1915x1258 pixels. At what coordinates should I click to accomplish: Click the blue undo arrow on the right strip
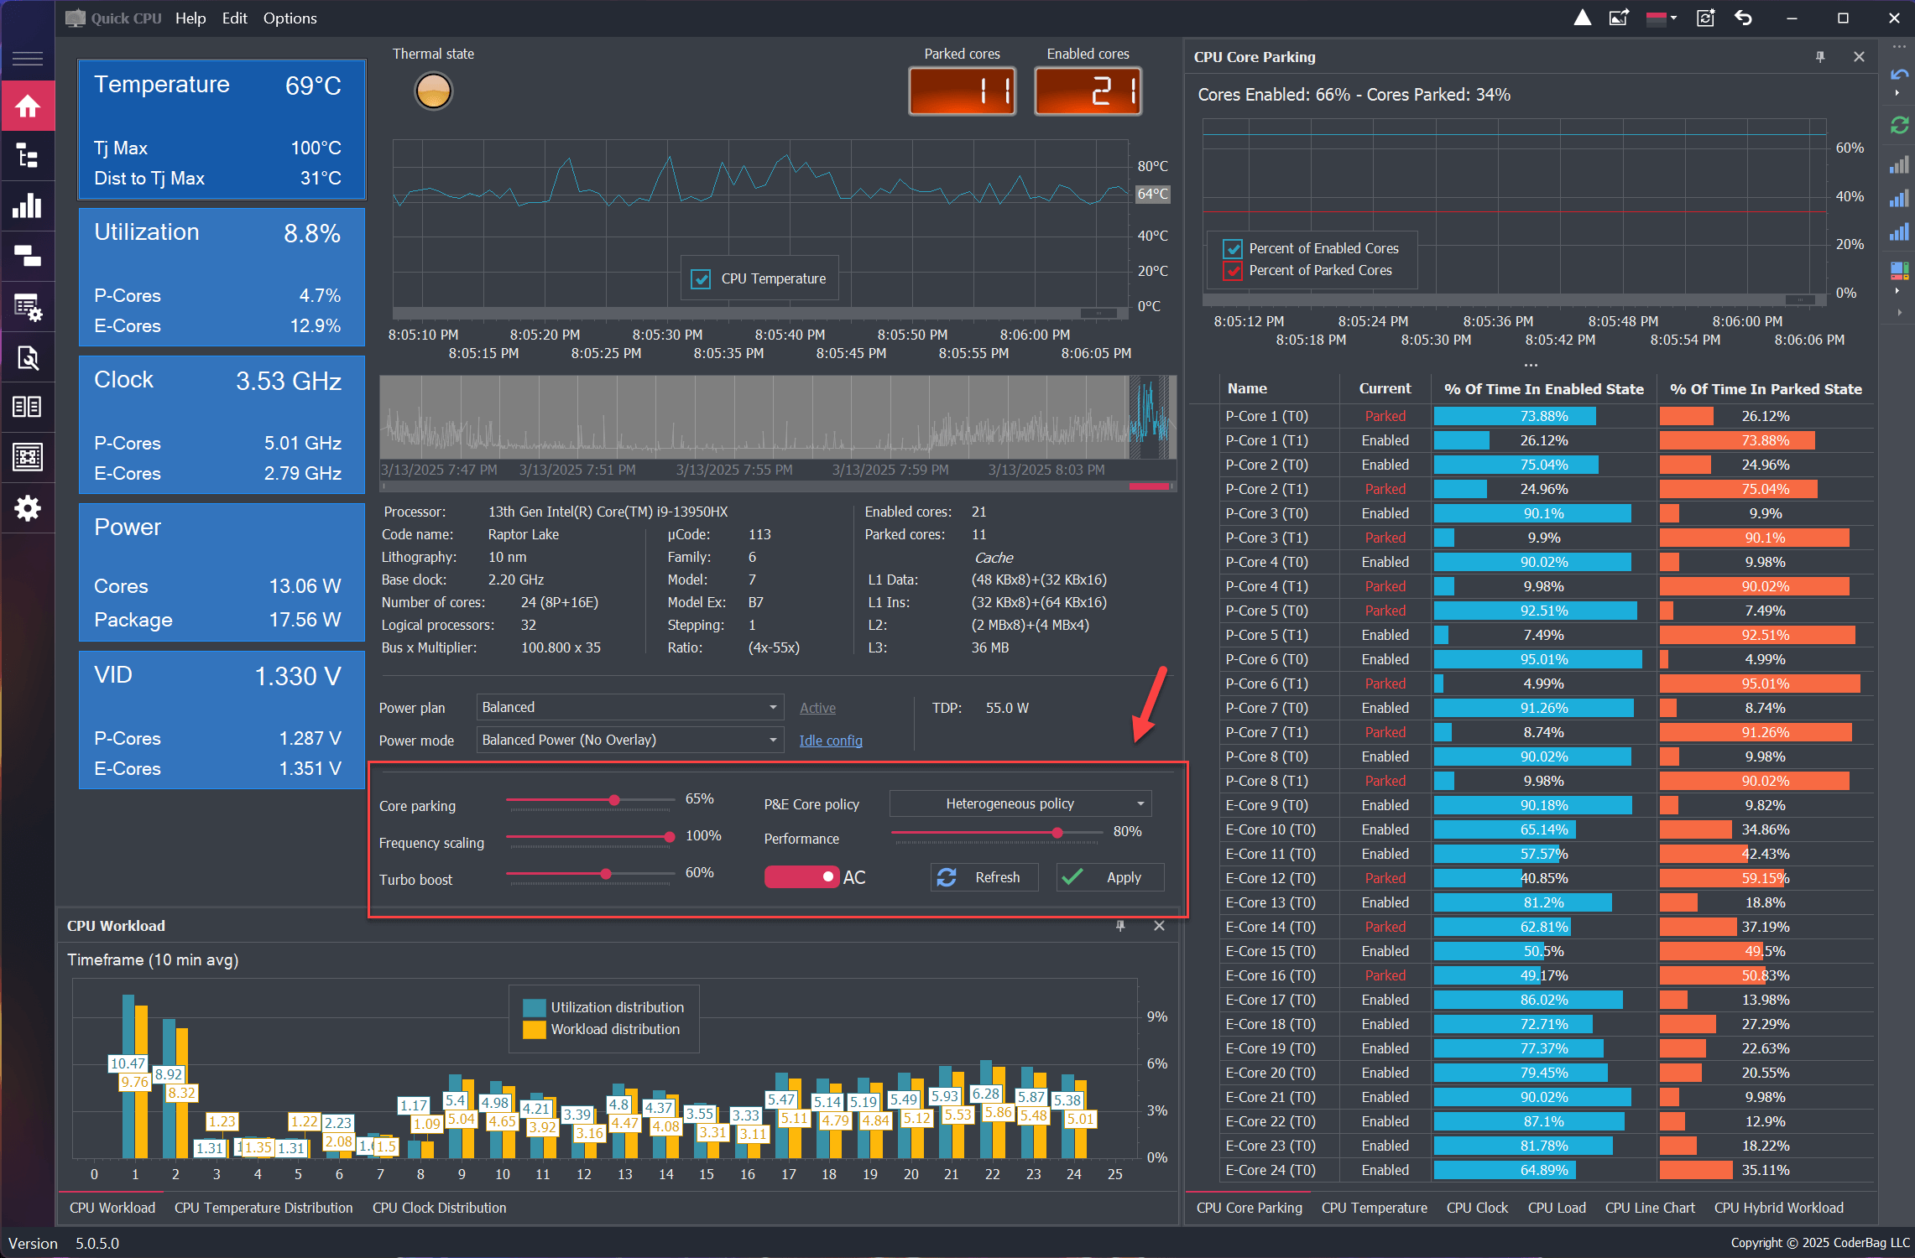tap(1899, 75)
